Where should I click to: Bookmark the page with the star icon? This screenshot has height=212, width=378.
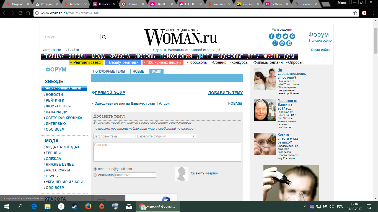(355, 13)
